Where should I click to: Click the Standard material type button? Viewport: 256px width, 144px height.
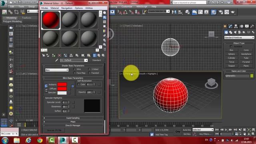(x=96, y=60)
